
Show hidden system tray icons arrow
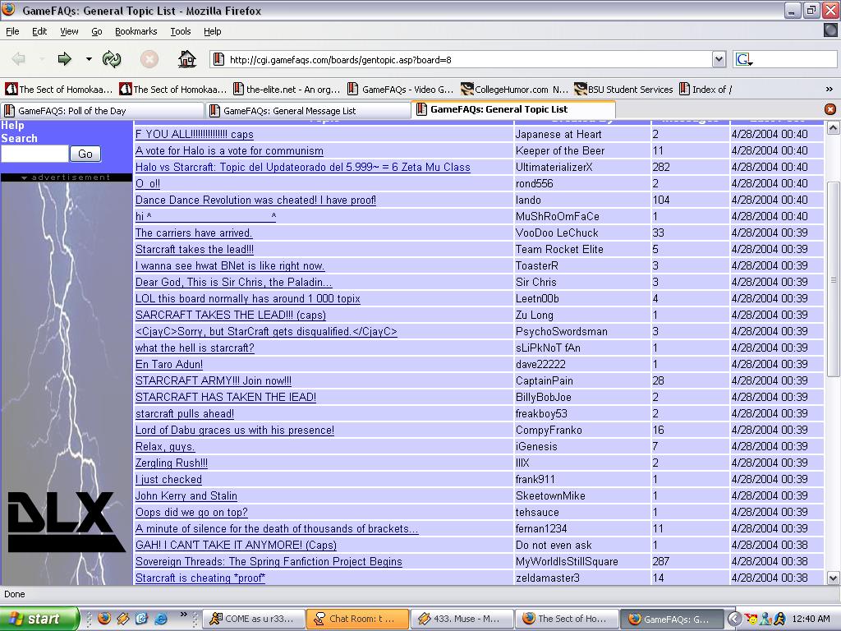click(734, 619)
